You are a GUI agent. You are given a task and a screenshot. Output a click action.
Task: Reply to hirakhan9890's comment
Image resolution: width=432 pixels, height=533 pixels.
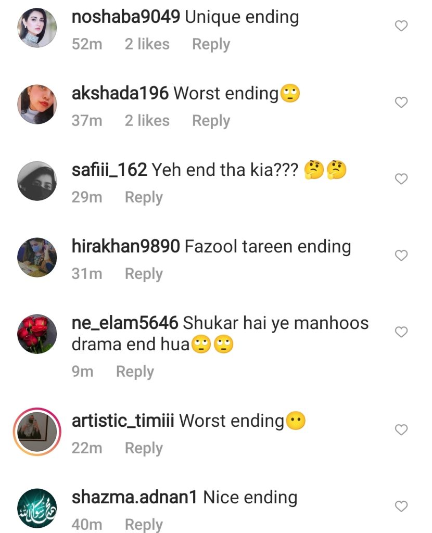coord(144,274)
